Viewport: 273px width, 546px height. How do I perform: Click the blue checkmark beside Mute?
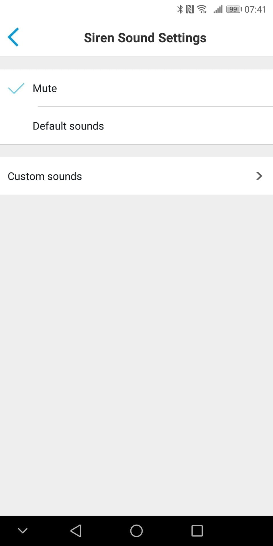(x=16, y=88)
